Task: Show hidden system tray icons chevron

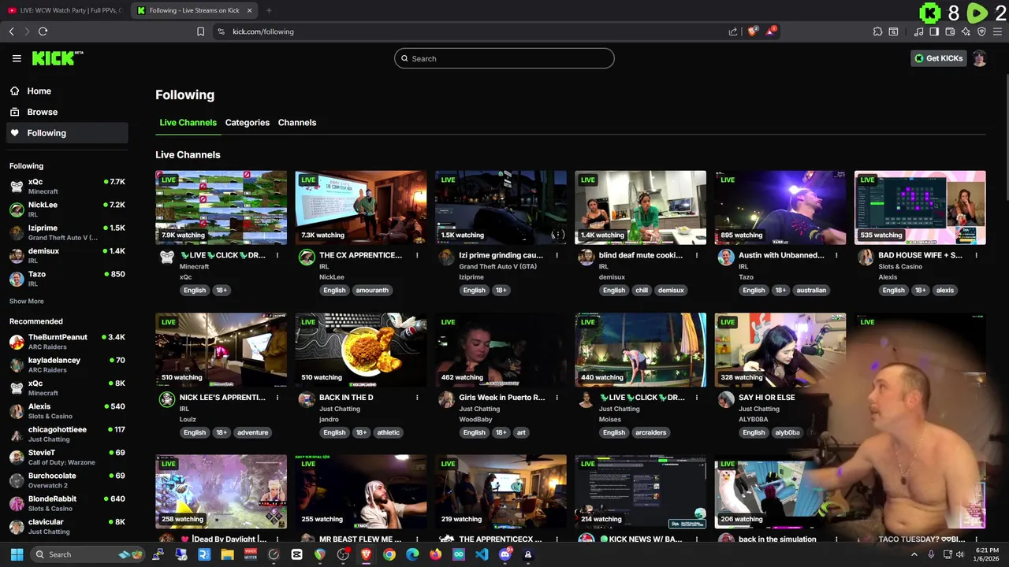Action: click(x=914, y=554)
